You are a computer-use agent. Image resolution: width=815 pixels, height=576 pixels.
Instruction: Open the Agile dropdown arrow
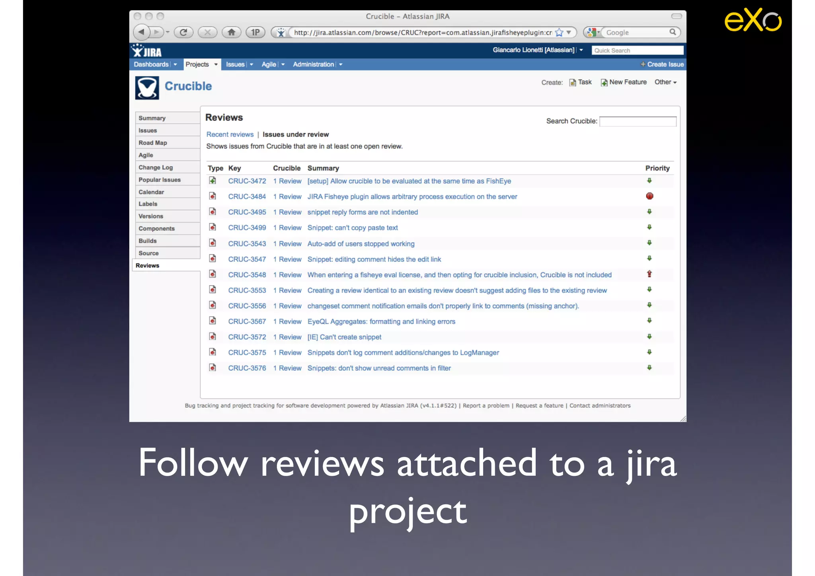[283, 64]
